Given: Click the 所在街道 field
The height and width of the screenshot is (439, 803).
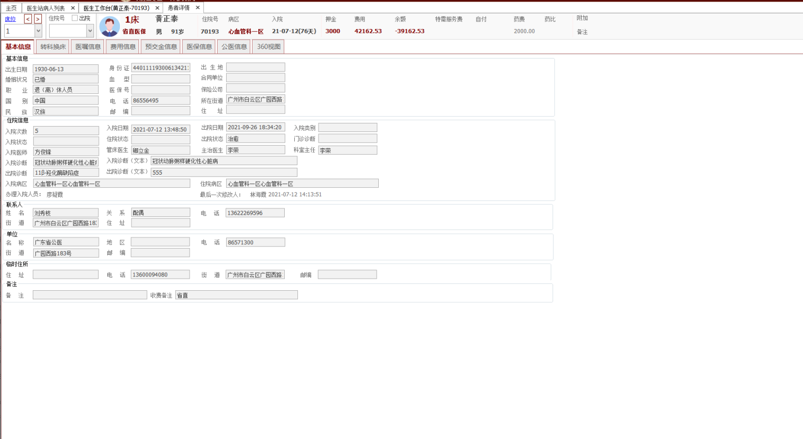Looking at the screenshot, I should [256, 99].
